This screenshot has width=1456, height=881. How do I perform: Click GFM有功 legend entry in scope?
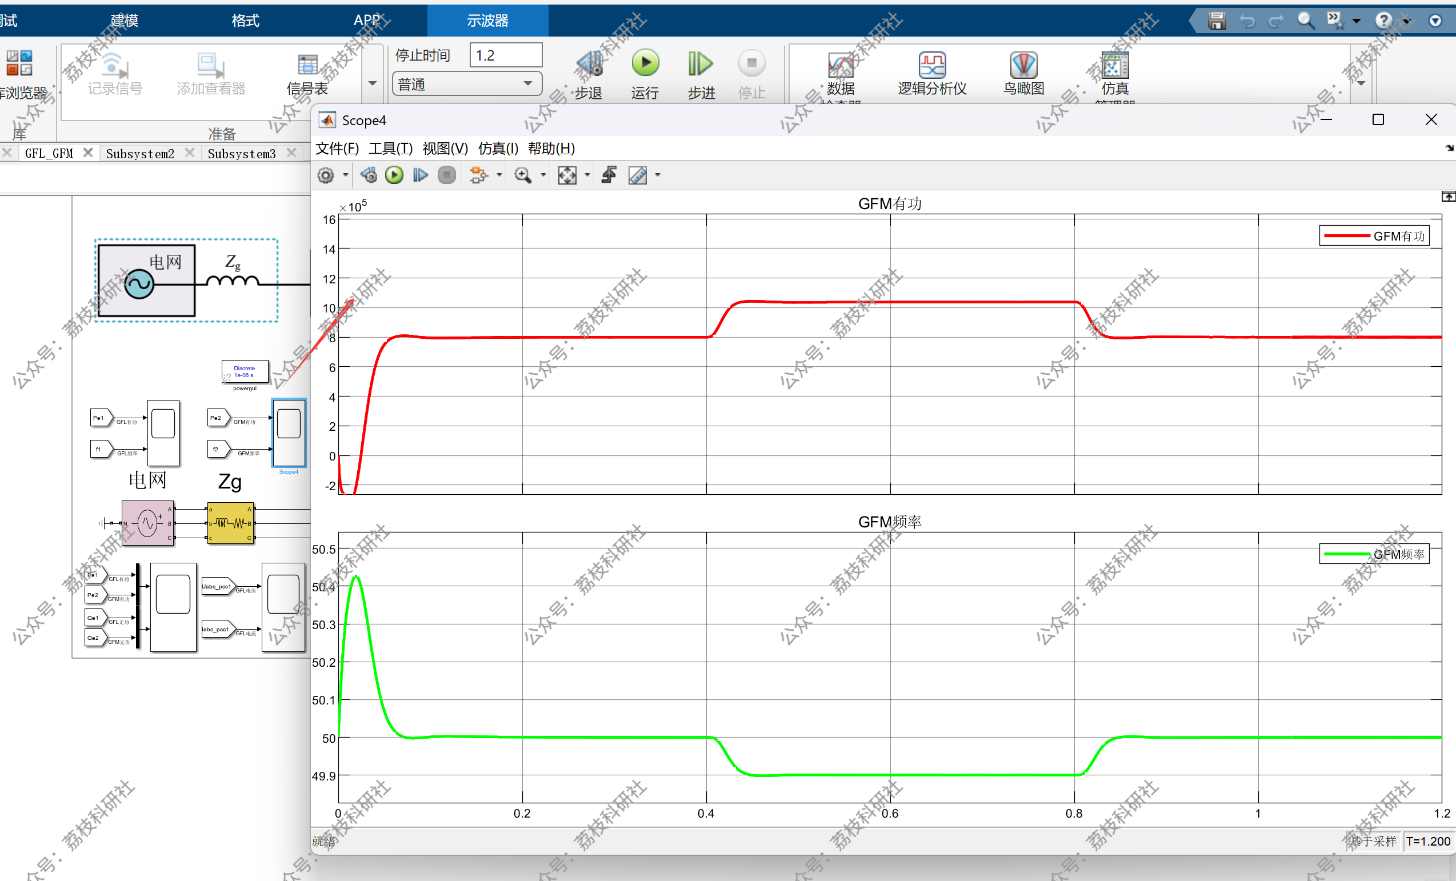1374,236
